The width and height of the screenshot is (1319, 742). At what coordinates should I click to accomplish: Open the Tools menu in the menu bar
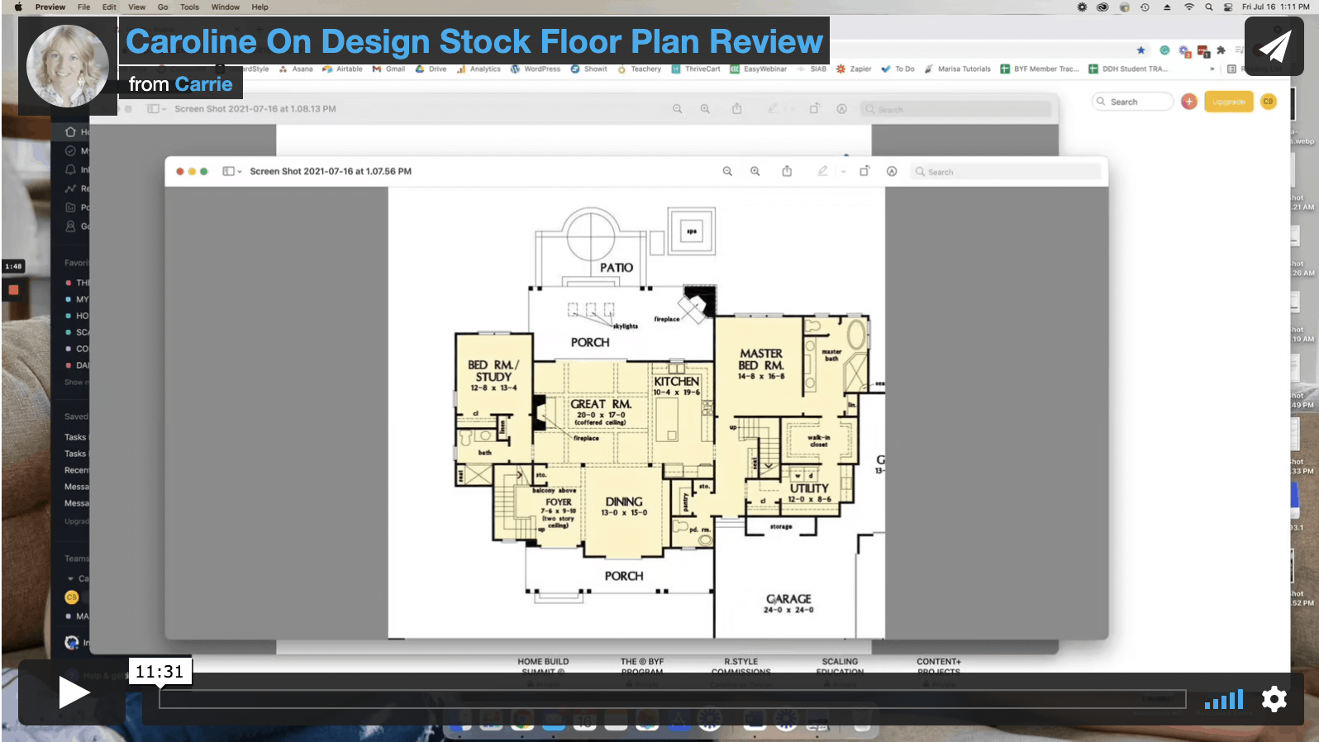189,7
